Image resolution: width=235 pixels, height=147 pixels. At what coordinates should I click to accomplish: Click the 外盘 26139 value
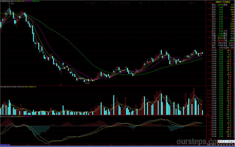pos(220,41)
